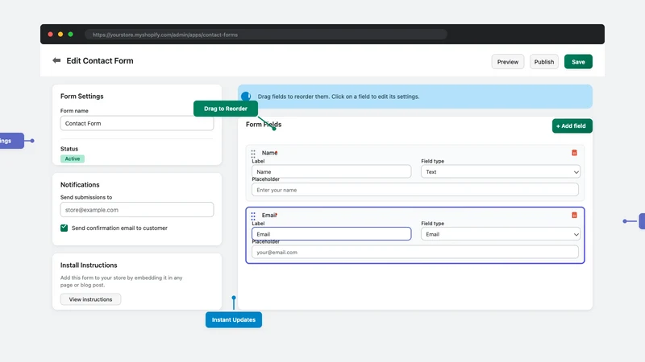Image resolution: width=645 pixels, height=362 pixels.
Task: Click the Send submissions to email input
Action: [137, 210]
